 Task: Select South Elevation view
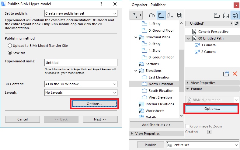point(161,91)
